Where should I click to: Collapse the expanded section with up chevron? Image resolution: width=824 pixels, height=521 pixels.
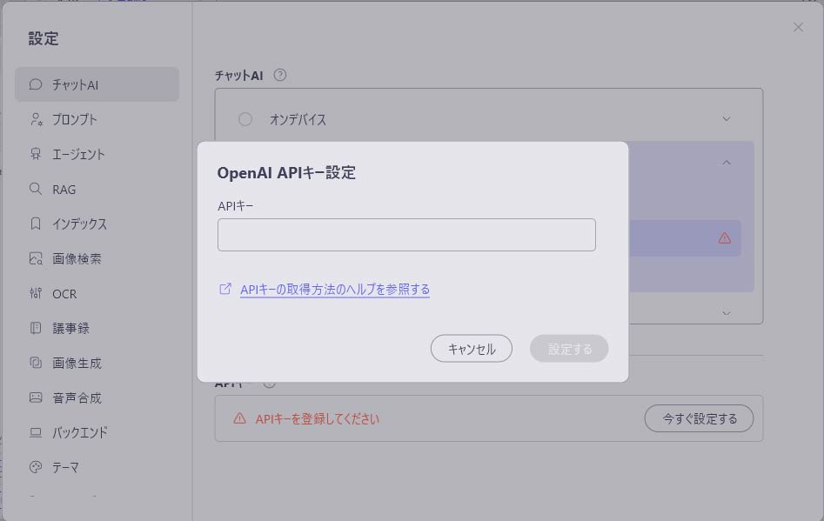pos(727,163)
